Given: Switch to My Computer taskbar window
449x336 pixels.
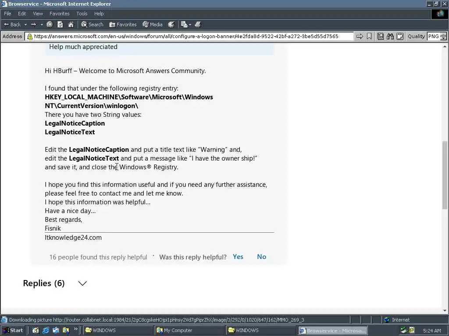Looking at the screenshot, I should [x=189, y=330].
